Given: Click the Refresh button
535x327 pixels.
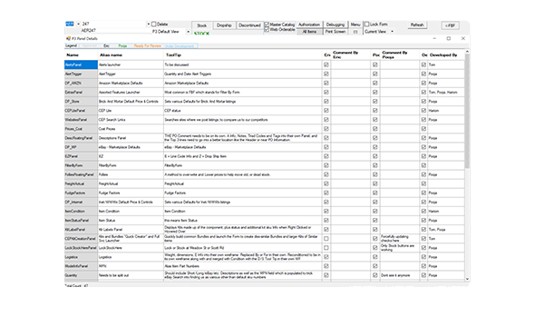Looking at the screenshot, I should tap(417, 25).
